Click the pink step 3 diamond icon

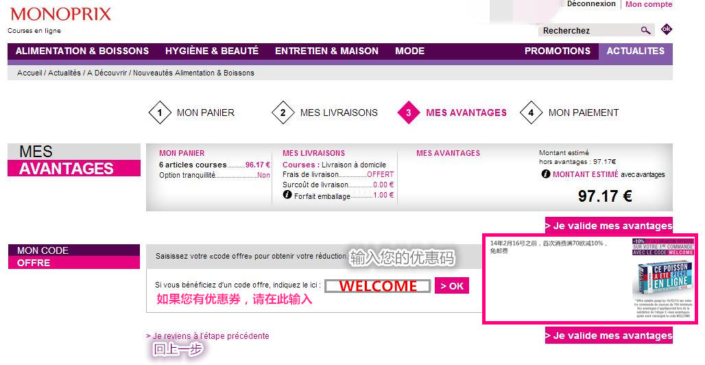pyautogui.click(x=409, y=113)
